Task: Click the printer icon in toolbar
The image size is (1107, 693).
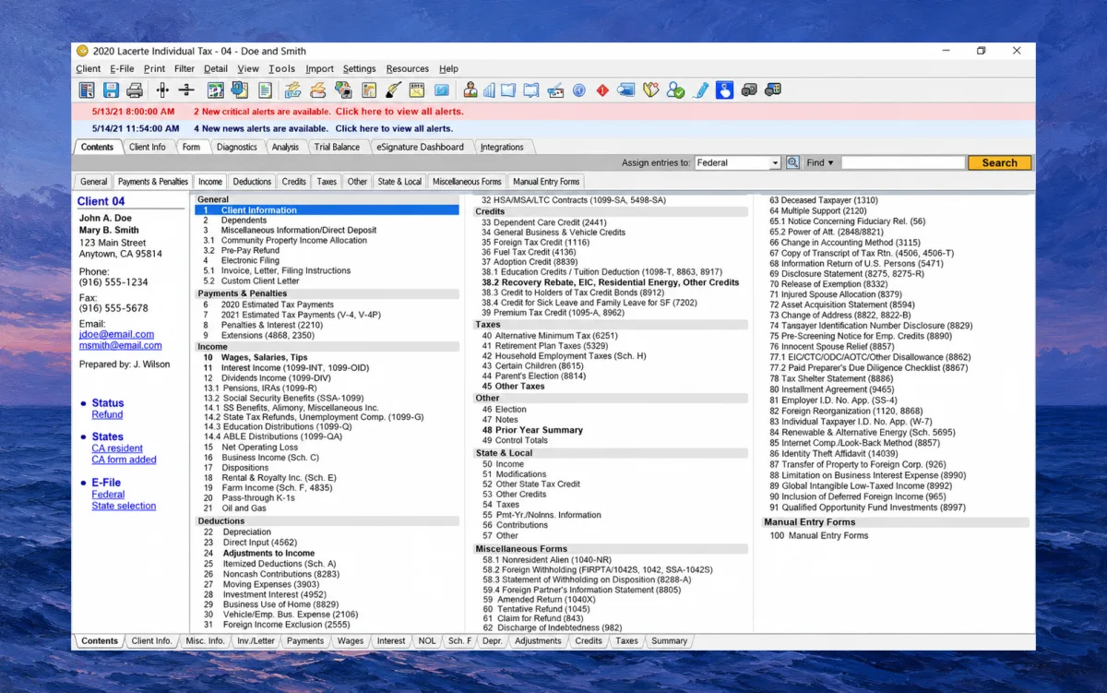Action: [x=135, y=90]
